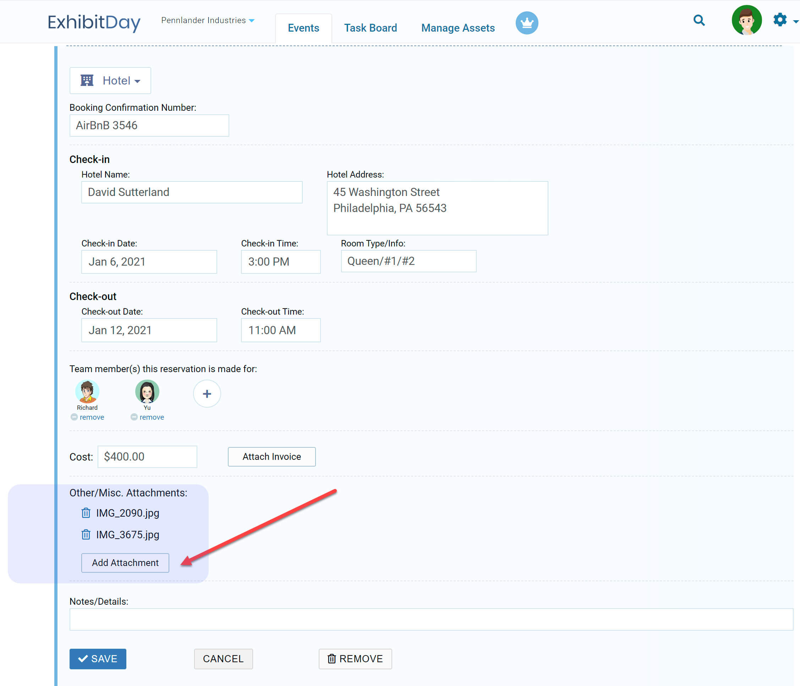The width and height of the screenshot is (800, 686).
Task: Click the user profile avatar
Action: click(746, 21)
